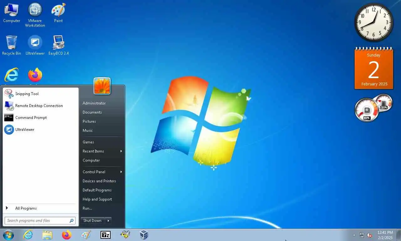Open 7-Zip from the taskbar
Viewport: 401px width, 241px height.
pos(106,235)
